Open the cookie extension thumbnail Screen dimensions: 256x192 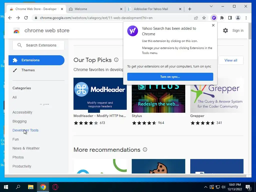(158, 166)
